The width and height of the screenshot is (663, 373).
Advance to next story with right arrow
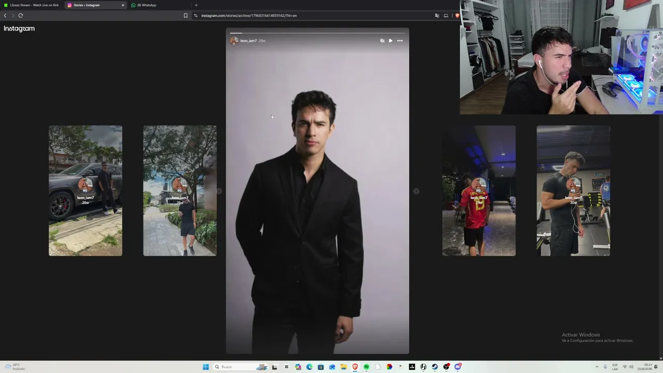pyautogui.click(x=416, y=191)
